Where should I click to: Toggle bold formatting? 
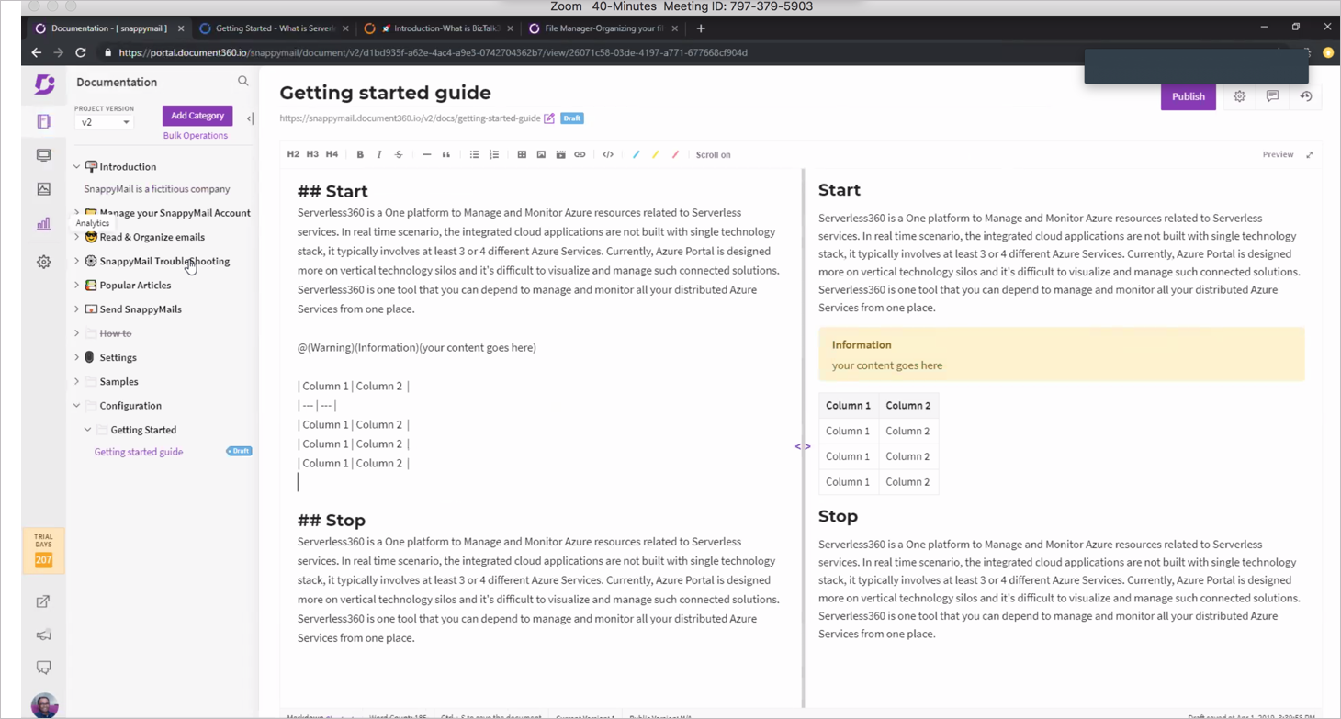tap(360, 154)
